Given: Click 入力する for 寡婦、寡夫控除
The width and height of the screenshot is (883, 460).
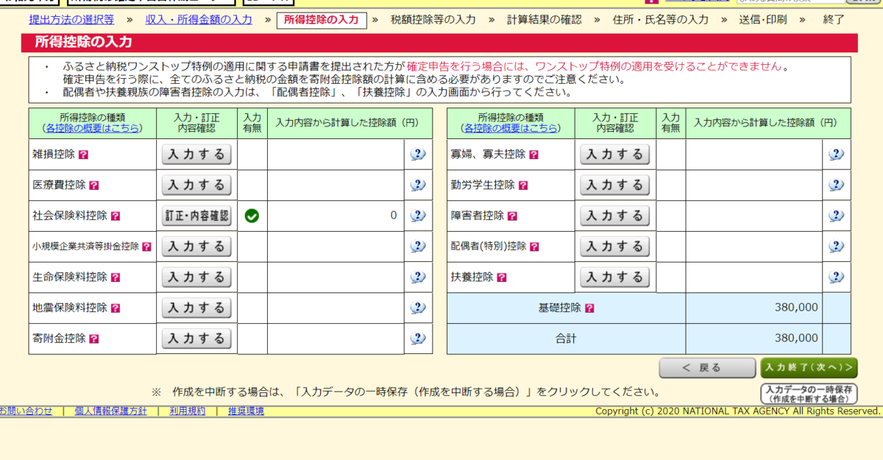Looking at the screenshot, I should (615, 155).
